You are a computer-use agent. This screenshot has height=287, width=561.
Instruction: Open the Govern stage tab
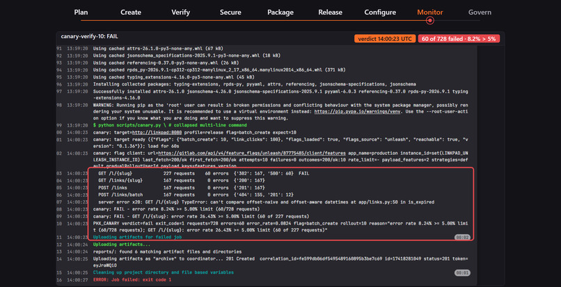(480, 12)
